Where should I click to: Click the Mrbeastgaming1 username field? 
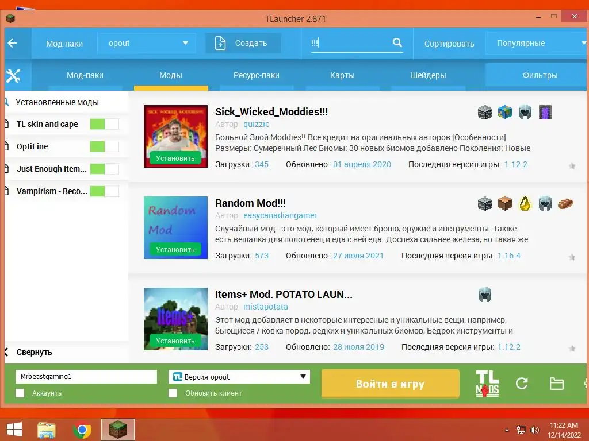(86, 377)
